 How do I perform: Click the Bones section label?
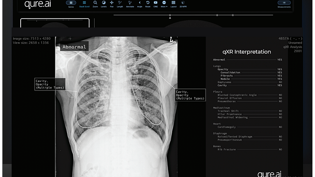coord(217,146)
